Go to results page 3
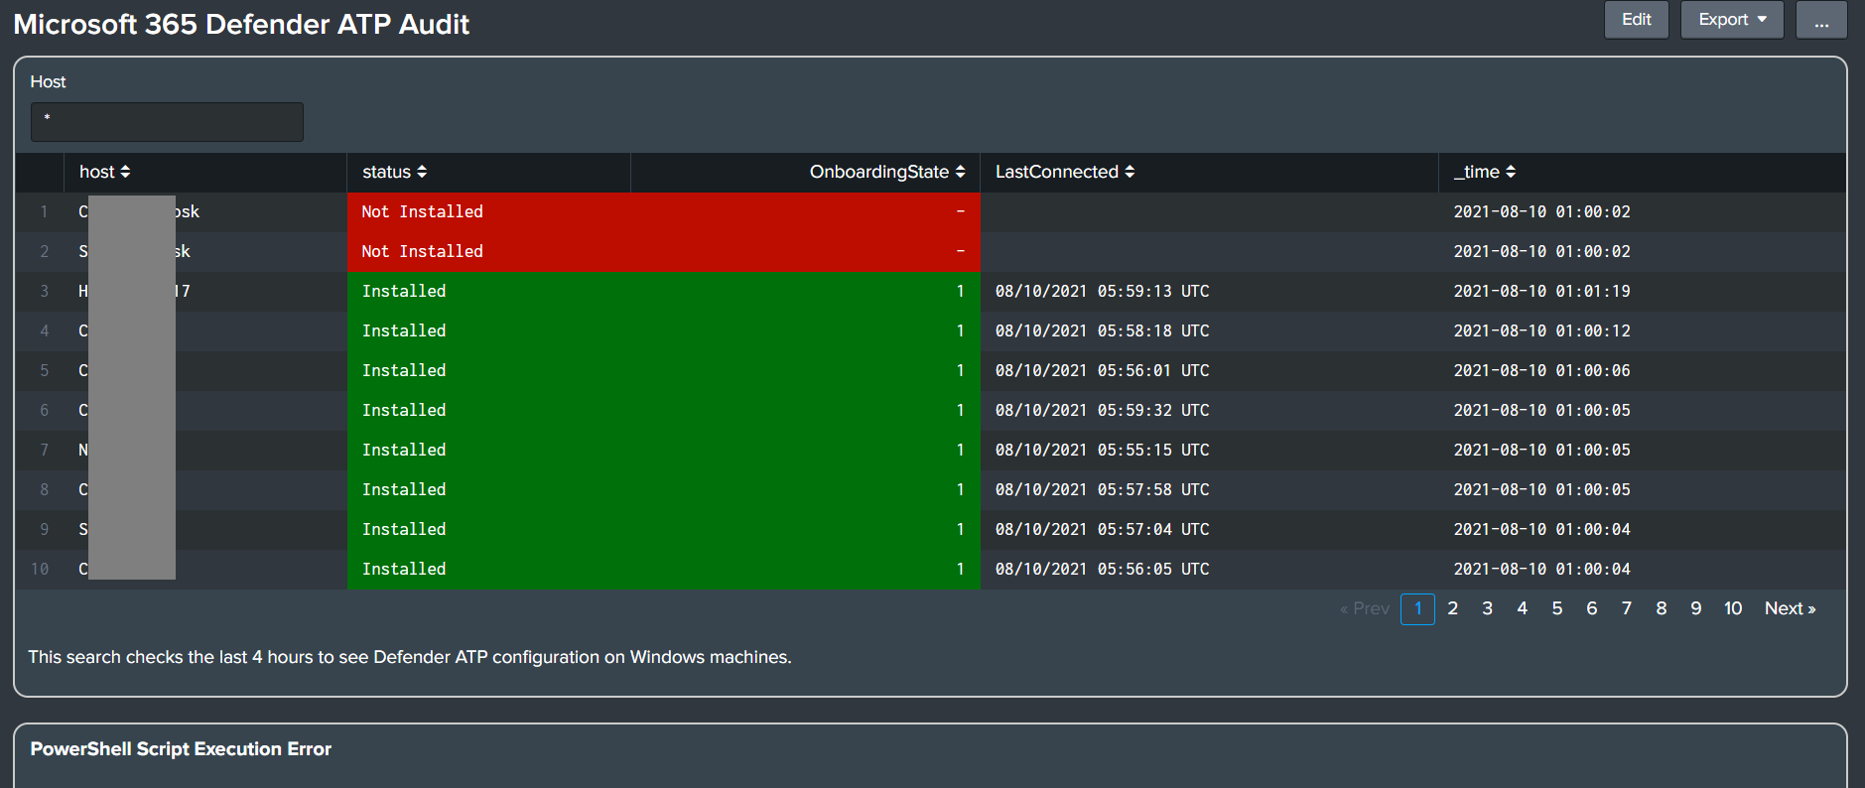1865x788 pixels. pyautogui.click(x=1488, y=608)
